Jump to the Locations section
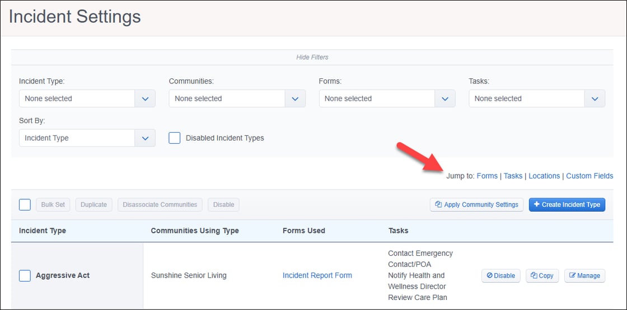Image resolution: width=627 pixels, height=310 pixels. click(x=544, y=176)
